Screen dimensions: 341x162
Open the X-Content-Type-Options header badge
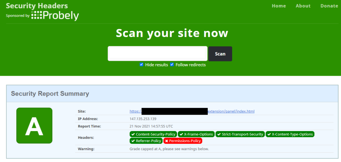(290, 134)
